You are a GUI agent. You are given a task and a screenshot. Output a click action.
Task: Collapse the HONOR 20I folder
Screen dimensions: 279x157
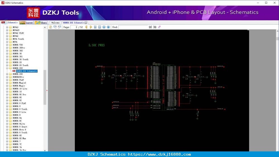point(7,68)
